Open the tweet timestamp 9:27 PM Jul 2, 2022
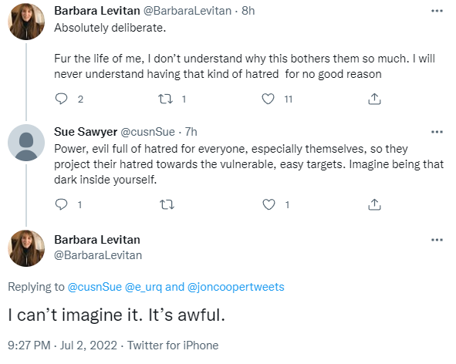 point(62,345)
